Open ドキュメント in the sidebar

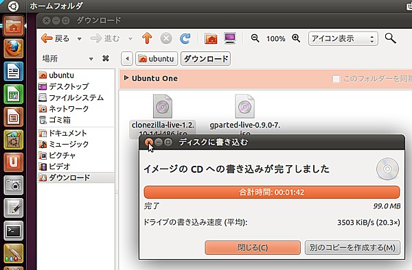[x=76, y=133]
